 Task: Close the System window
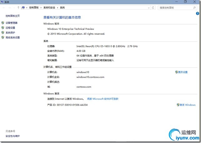(194, 2)
